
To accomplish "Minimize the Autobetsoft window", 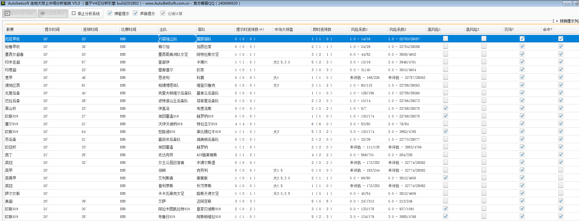I will coord(567,3).
